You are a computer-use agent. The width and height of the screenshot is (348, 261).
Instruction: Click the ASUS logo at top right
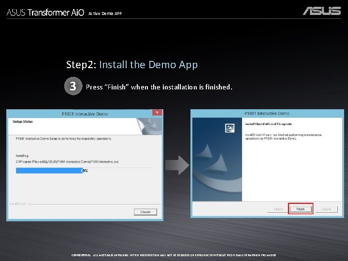tap(322, 11)
